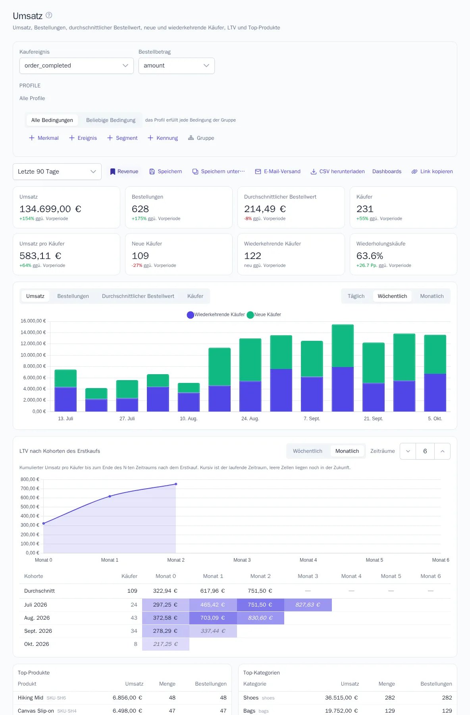Switch to Beliebige Bedingung condition mode

(111, 120)
